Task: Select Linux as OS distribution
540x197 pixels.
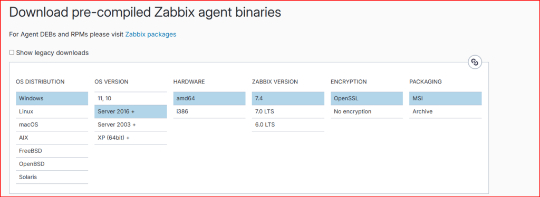Action: pos(52,111)
